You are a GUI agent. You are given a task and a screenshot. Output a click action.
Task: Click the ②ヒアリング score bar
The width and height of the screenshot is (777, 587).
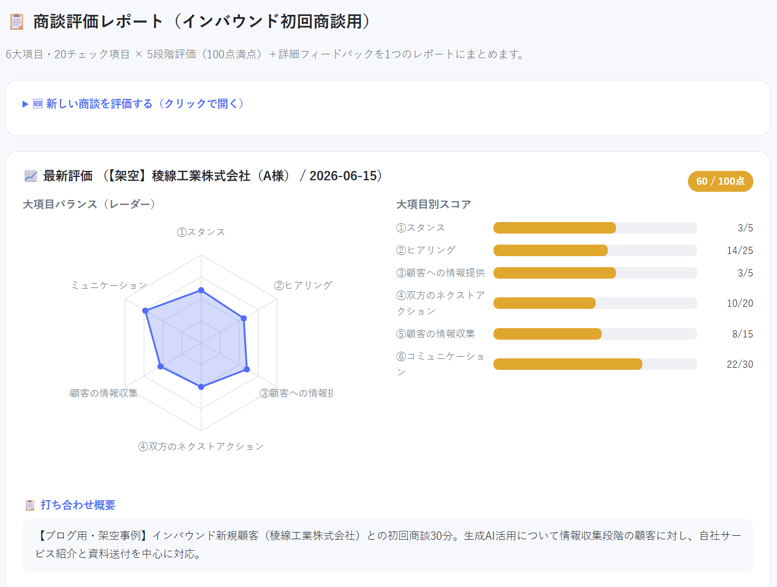pos(595,251)
